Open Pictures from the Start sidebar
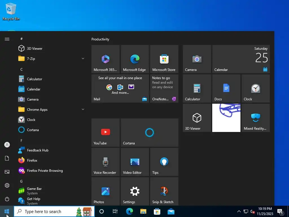Viewport: 289px width, 217px height. 7,172
